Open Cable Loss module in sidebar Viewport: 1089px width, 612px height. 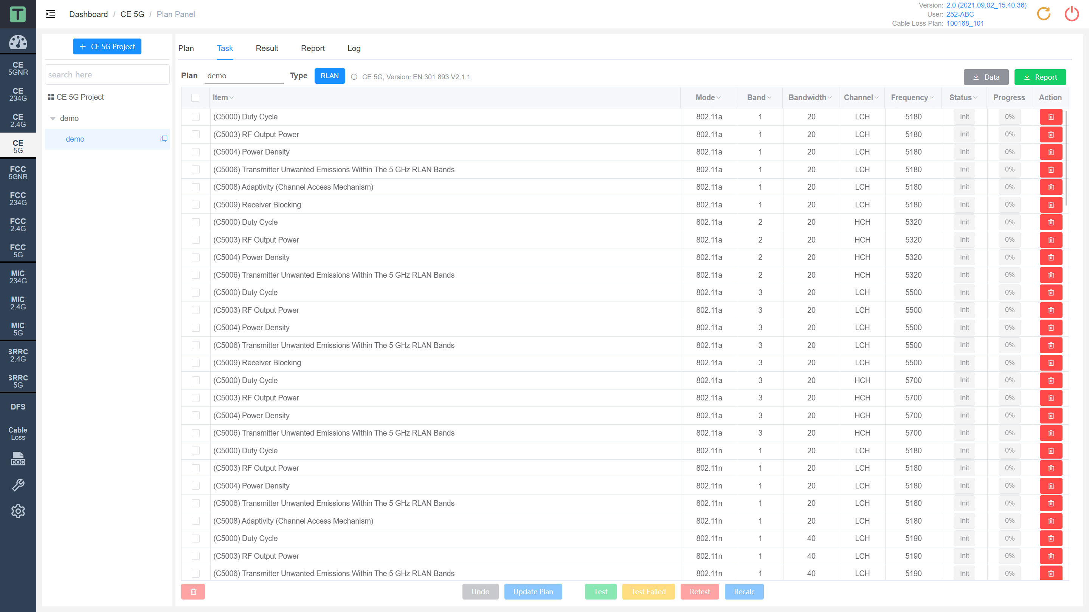pos(18,433)
